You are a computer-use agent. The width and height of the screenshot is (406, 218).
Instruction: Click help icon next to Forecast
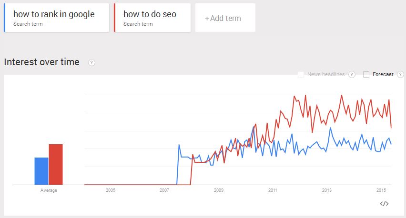(400, 74)
